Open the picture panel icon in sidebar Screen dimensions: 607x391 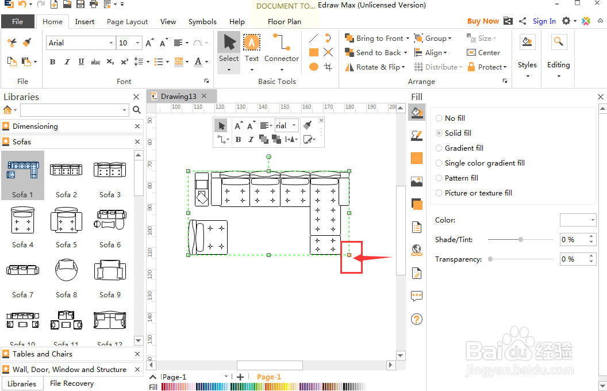point(417,181)
